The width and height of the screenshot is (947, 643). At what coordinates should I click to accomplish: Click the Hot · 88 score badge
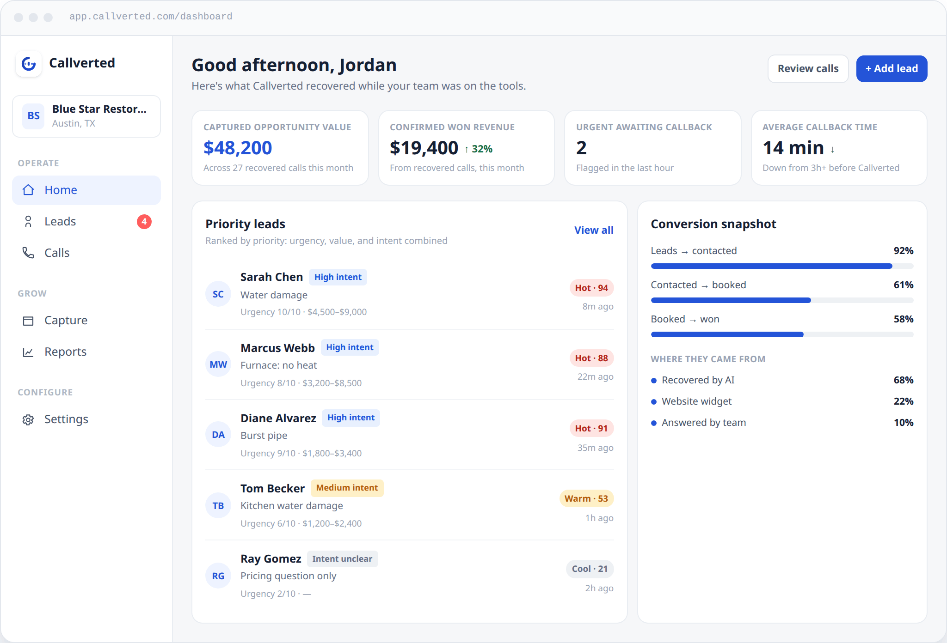[591, 358]
